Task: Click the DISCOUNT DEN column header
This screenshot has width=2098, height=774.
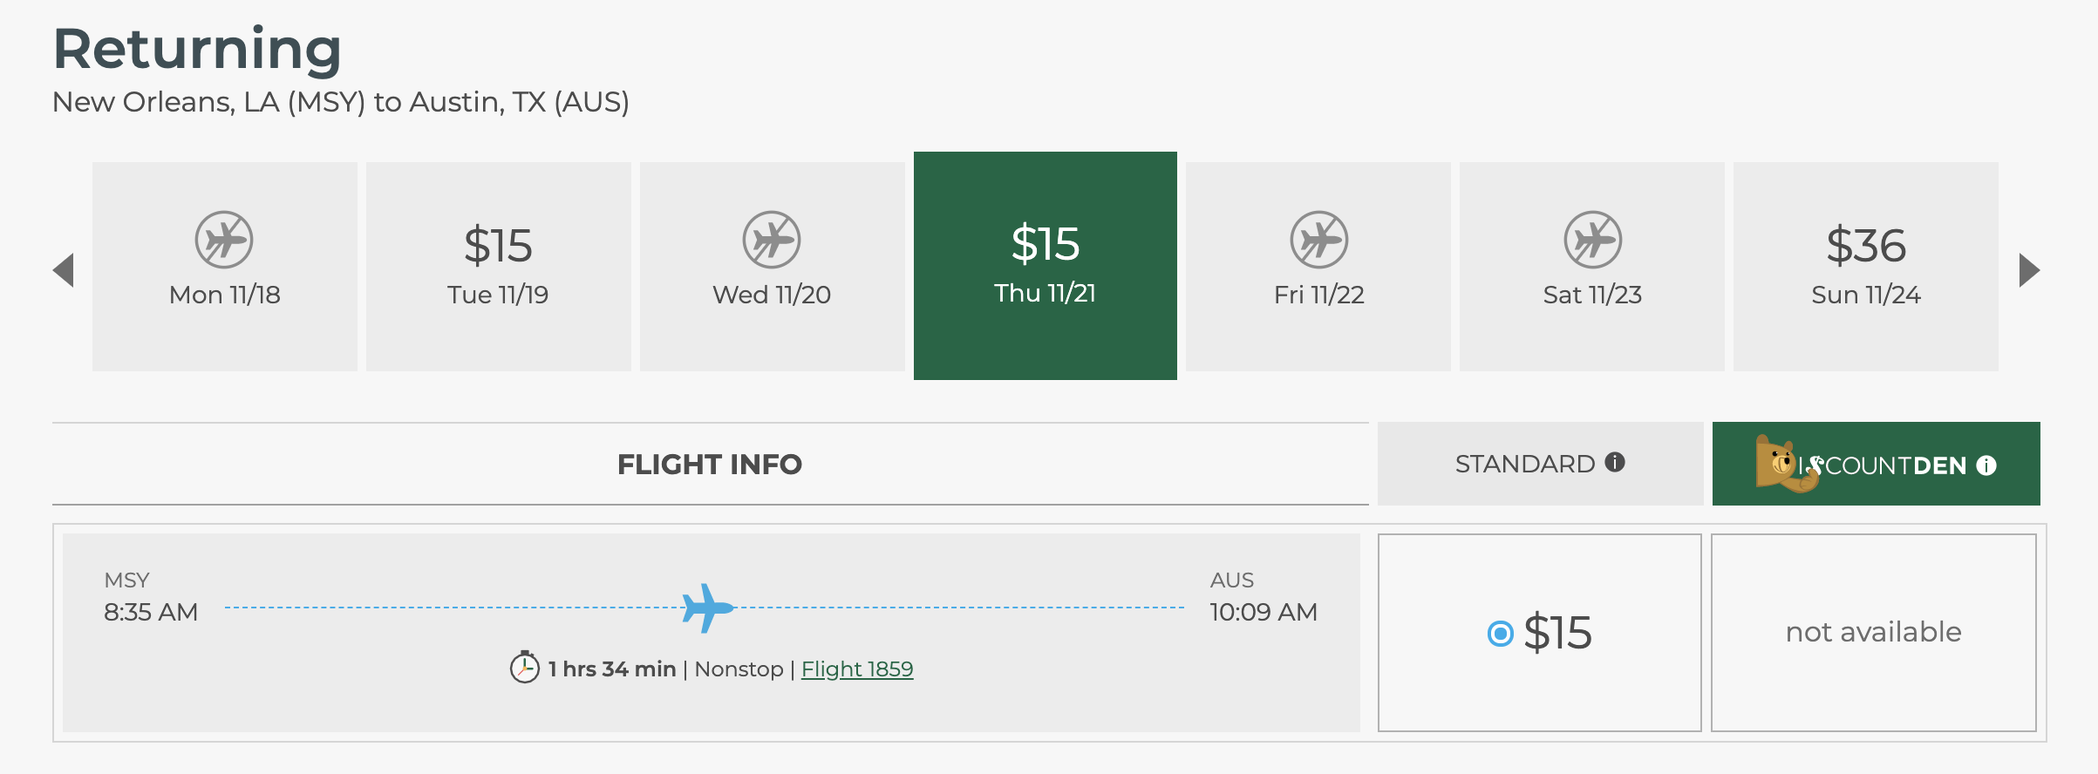Action: tap(1875, 465)
